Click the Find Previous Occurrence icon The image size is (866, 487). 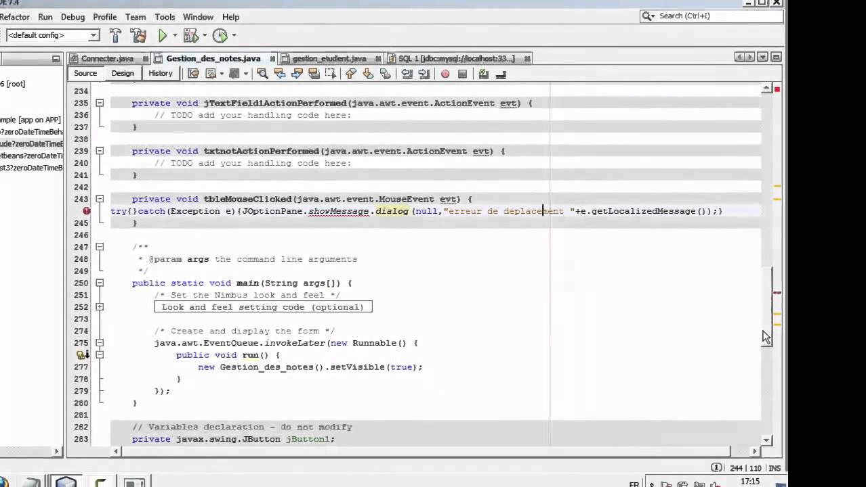pos(280,74)
